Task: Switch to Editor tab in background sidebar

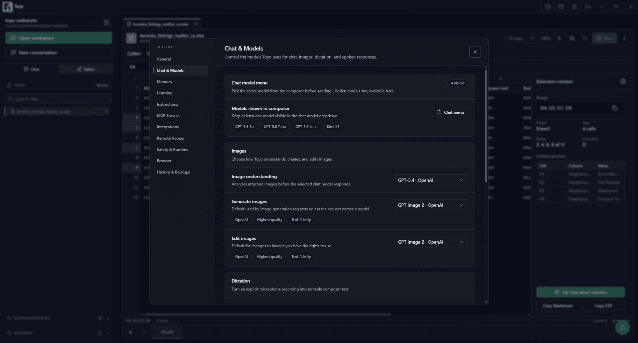Action: click(x=86, y=69)
